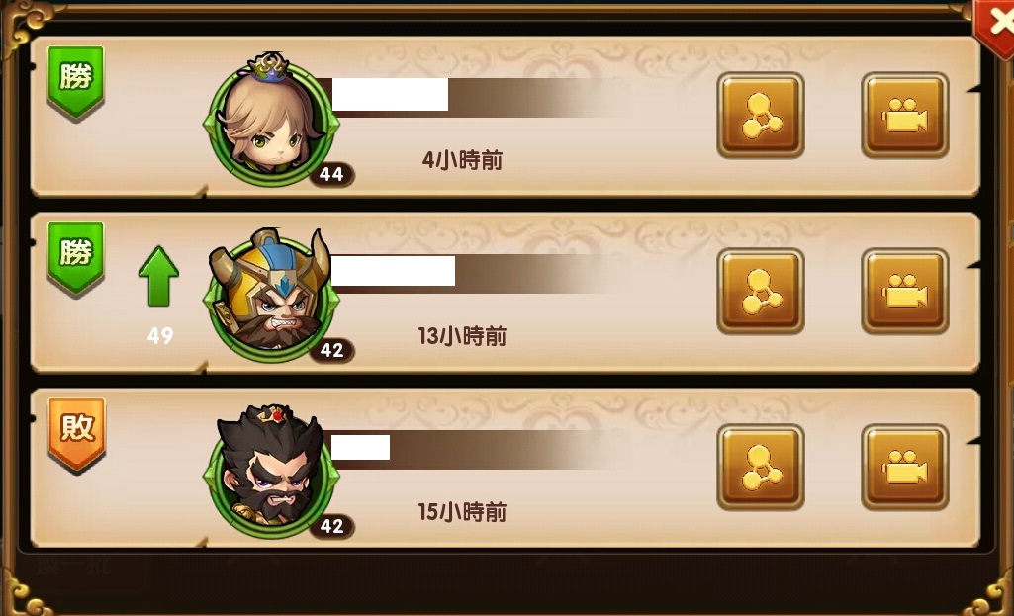Screen dimensions: 1014x616
Task: Click the 13小時前 timestamp text
Action: point(462,336)
